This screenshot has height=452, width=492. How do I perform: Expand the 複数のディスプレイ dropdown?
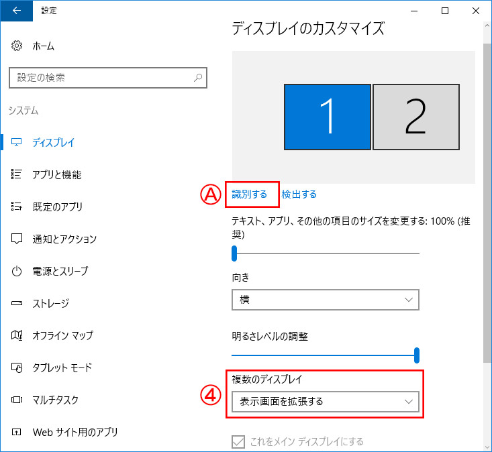point(325,402)
